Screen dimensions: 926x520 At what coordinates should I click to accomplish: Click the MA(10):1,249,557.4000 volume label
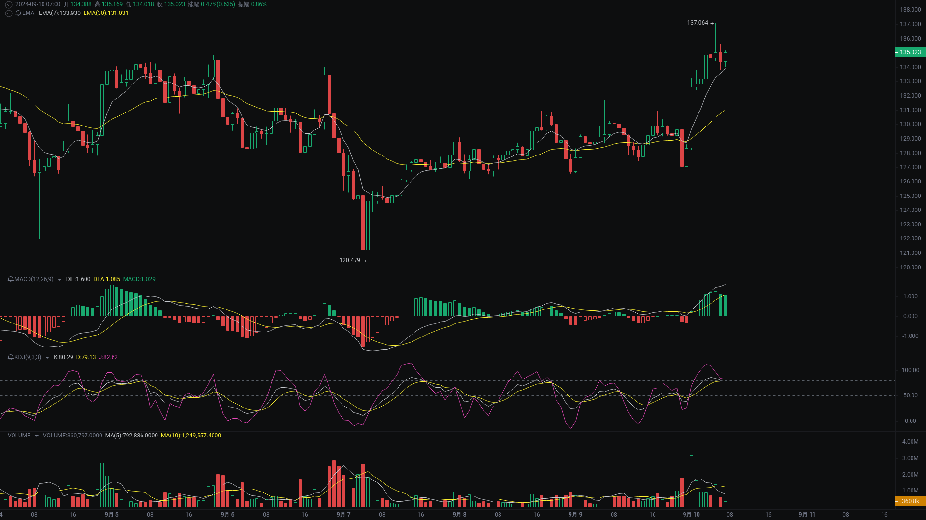pos(191,435)
